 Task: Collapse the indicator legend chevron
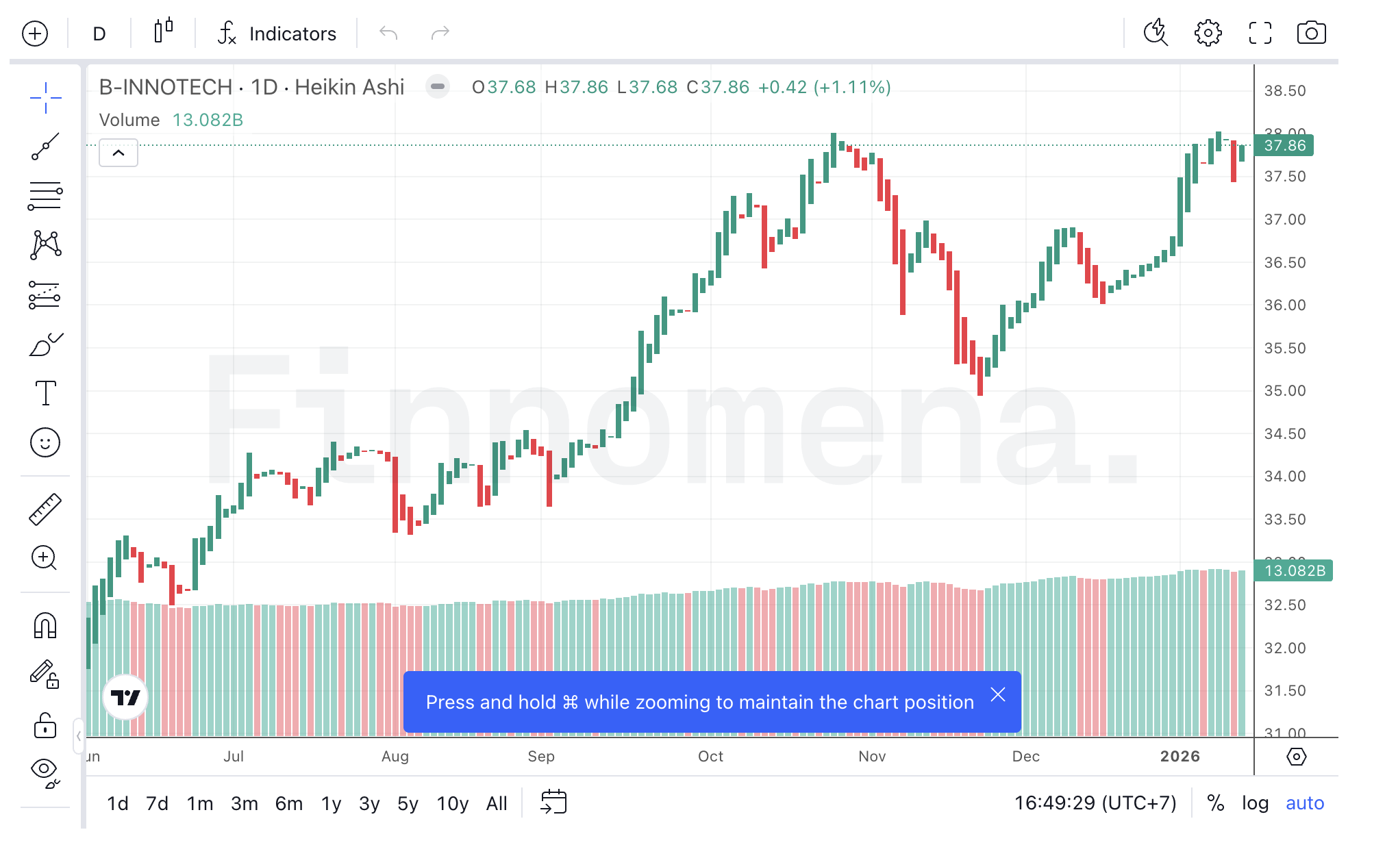tap(118, 153)
